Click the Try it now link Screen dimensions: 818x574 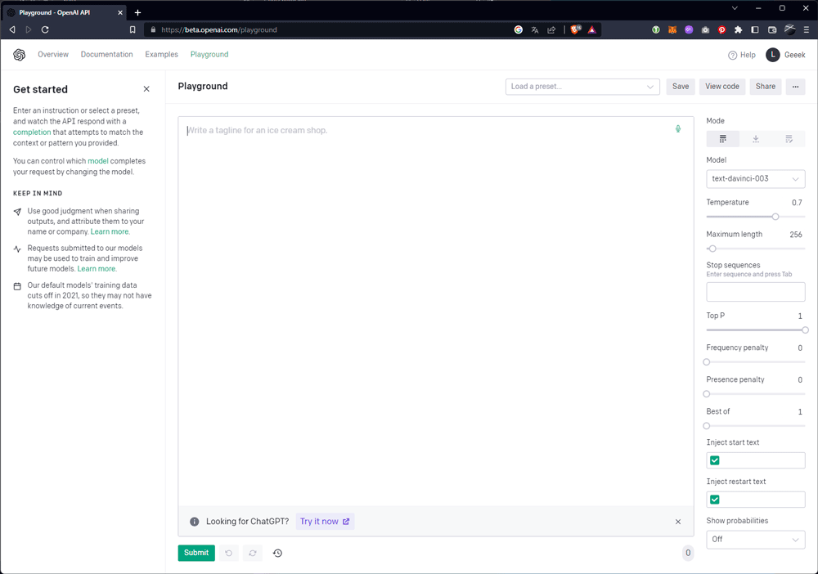coord(325,522)
